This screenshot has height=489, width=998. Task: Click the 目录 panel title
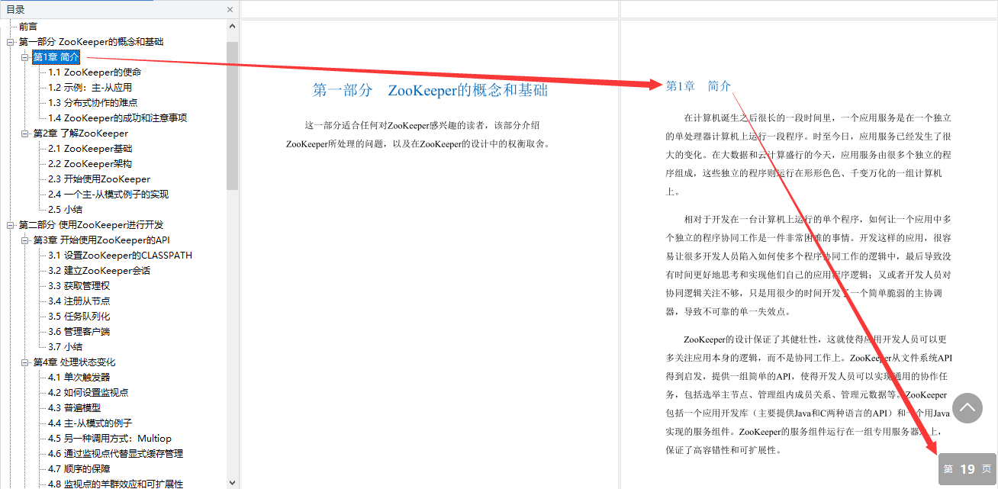(15, 10)
